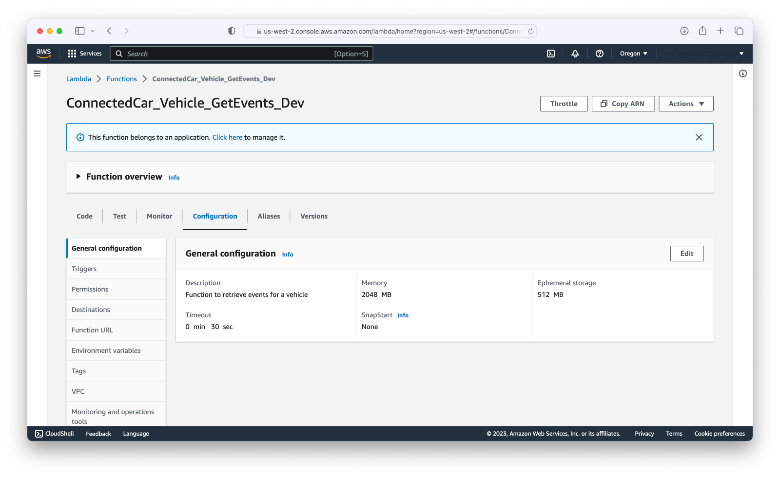Open CloudShell icon in top navigation bar

click(551, 54)
